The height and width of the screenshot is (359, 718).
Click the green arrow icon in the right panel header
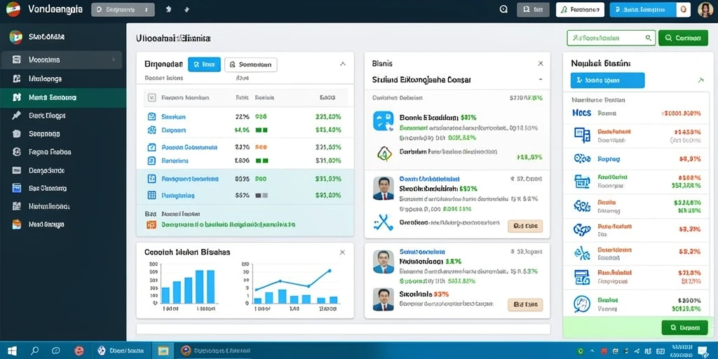click(700, 80)
